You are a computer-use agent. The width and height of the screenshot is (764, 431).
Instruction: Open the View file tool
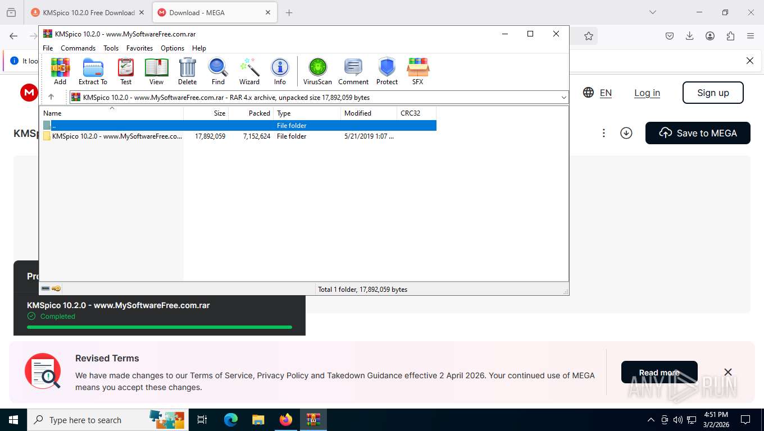pyautogui.click(x=157, y=71)
